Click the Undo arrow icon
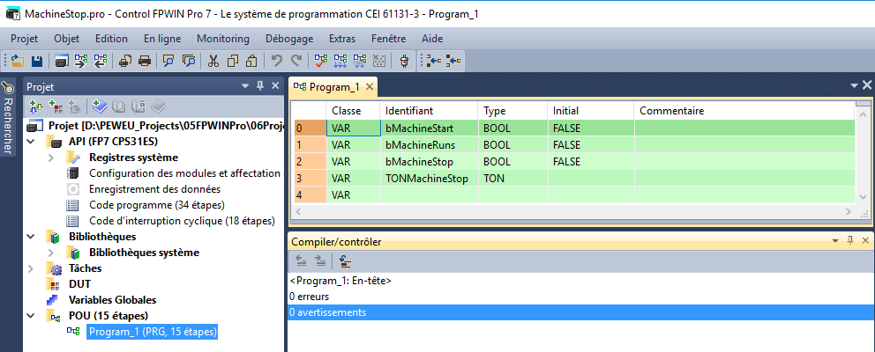Viewport: 875px width, 352px height. pos(277,61)
